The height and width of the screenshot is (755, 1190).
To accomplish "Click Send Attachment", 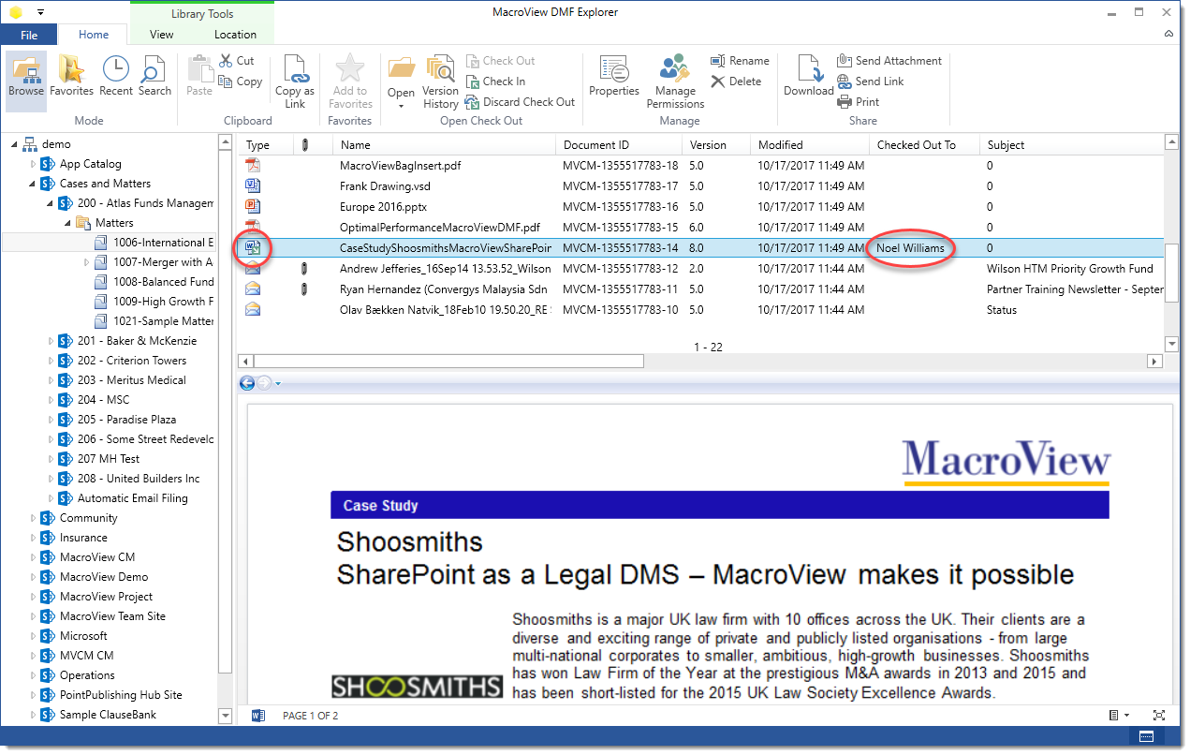I will (889, 61).
